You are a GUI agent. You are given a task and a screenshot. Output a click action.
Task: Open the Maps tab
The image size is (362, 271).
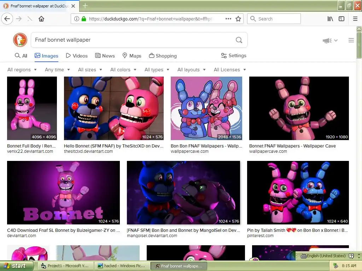coord(132,56)
